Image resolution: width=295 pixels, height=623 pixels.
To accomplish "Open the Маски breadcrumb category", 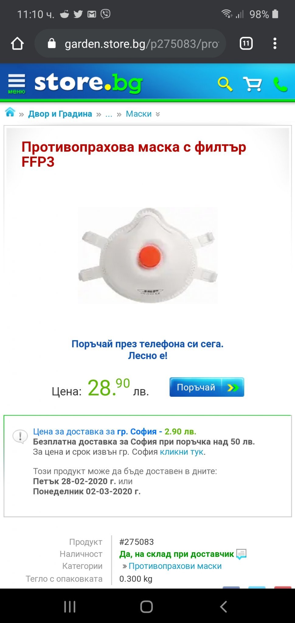I will (x=139, y=114).
